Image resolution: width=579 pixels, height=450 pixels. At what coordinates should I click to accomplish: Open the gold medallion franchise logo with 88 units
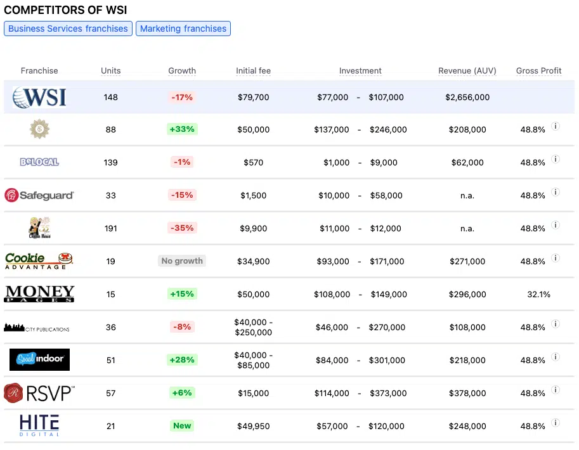coord(39,129)
